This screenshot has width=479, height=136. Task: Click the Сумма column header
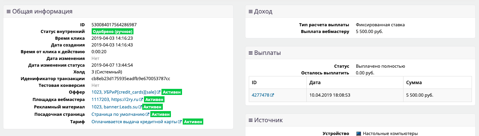tap(414, 82)
